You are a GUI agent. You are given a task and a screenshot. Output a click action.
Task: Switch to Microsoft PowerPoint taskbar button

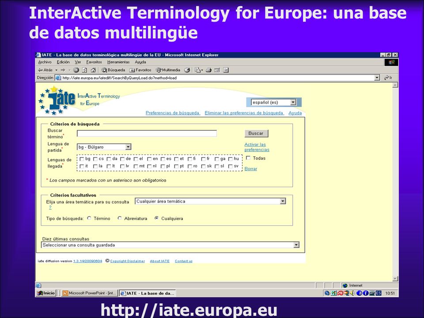point(90,293)
